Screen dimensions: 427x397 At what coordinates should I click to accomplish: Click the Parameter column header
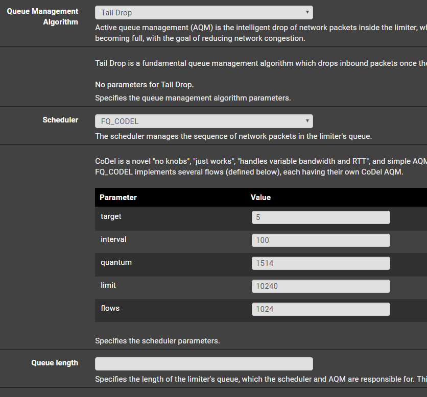pos(118,197)
